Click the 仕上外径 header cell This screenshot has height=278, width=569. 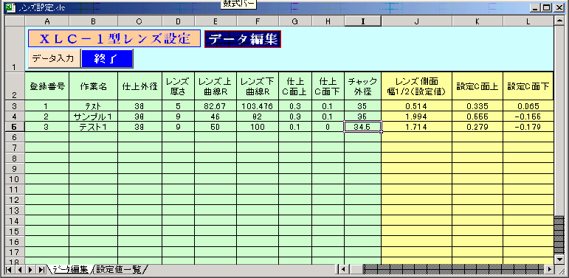point(139,86)
